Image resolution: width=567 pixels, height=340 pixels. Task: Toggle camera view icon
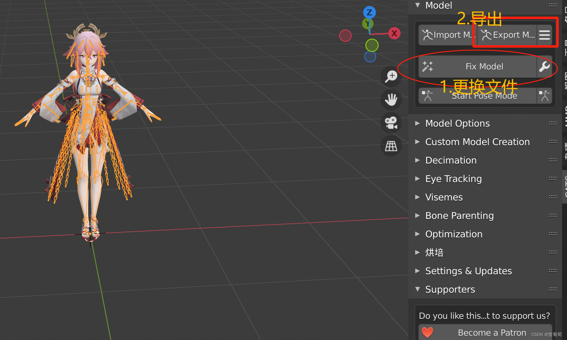coord(391,123)
